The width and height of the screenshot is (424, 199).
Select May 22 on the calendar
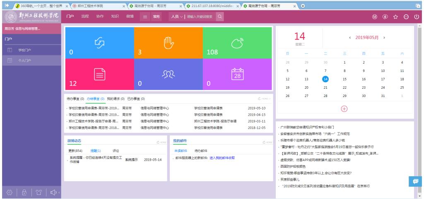(344, 88)
